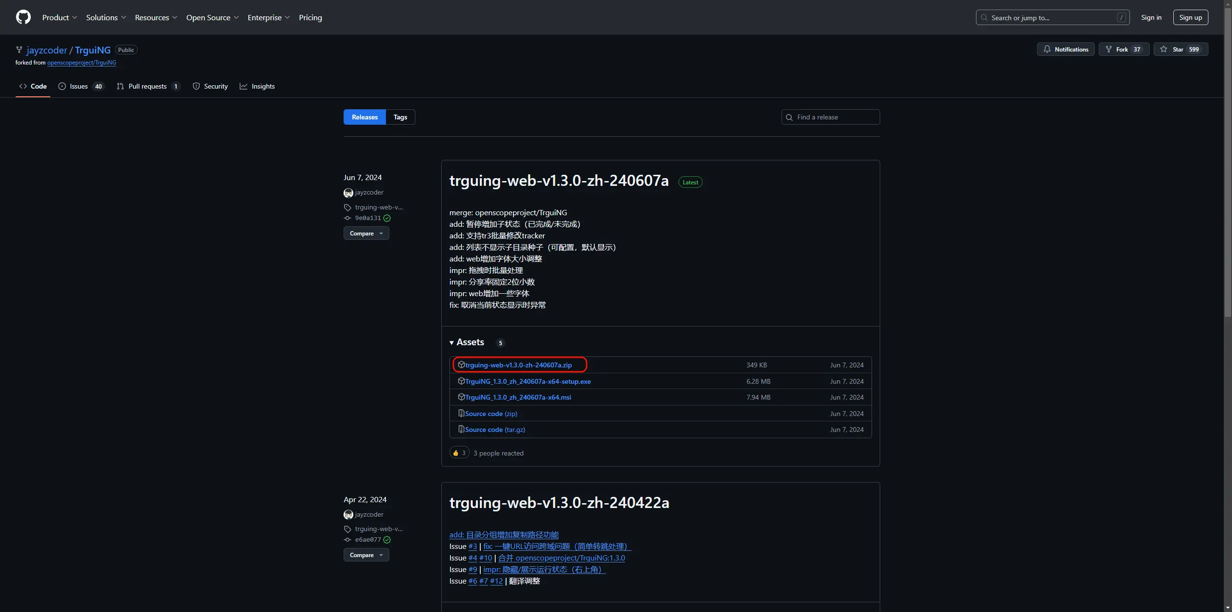The image size is (1232, 612).
Task: Click jayzcoder avatar beside Jun 7 release
Action: [x=348, y=193]
